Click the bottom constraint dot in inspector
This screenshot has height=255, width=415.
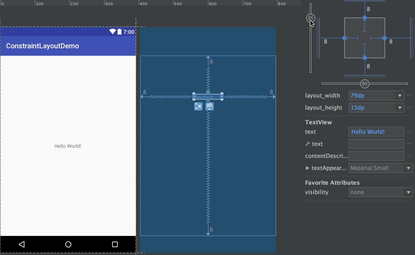coord(365,58)
